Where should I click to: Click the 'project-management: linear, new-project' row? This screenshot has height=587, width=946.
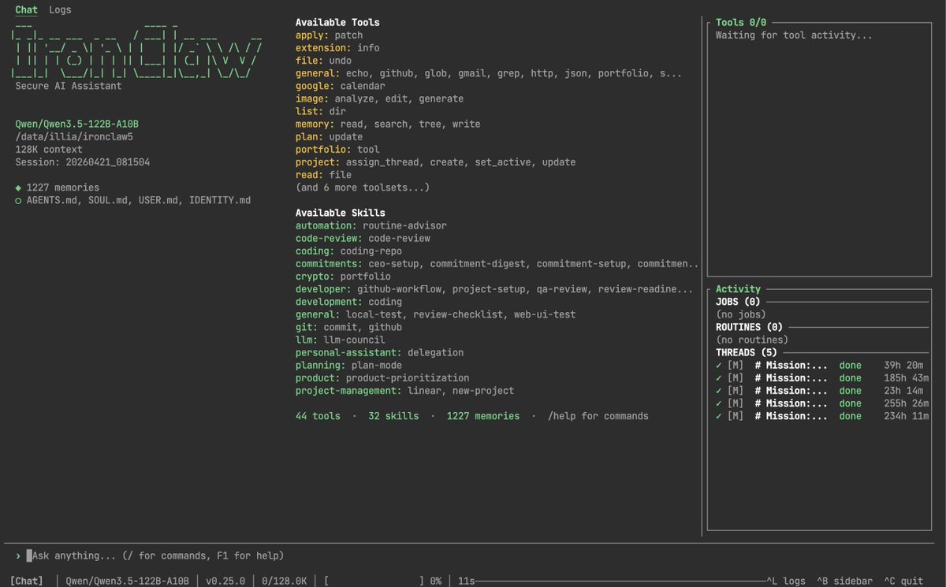click(x=405, y=391)
